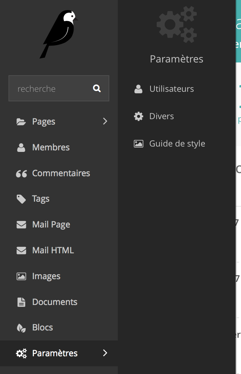Click the Membres person icon
The image size is (241, 374).
pos(22,147)
